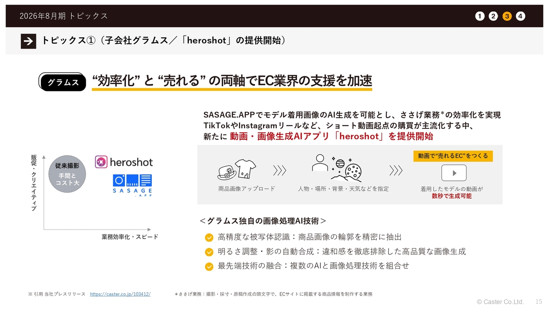Click the person silhouette icon
The image size is (549, 309).
point(320,164)
